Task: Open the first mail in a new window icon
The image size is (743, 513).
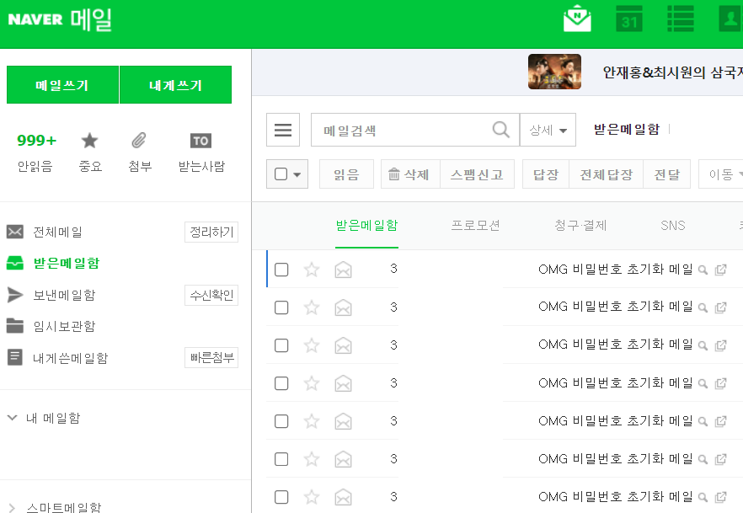Action: pos(721,270)
